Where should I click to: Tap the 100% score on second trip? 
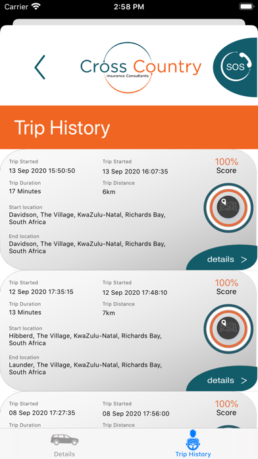[x=226, y=283]
